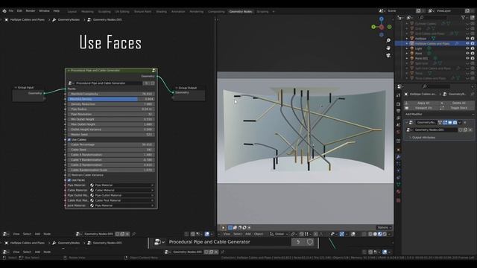
Task: Hide Plane.001 with its eye icon
Action: pos(467,58)
